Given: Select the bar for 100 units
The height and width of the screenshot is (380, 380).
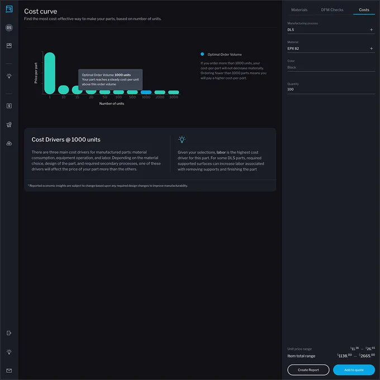Looking at the screenshot, I should tap(118, 92).
